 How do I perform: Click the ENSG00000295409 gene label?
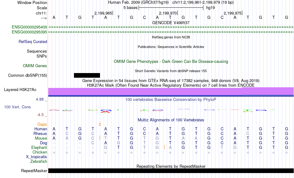(x=29, y=27)
